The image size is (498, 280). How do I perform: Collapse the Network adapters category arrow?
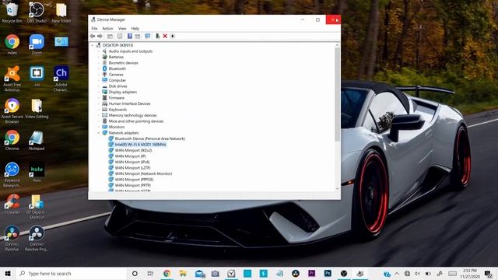[99, 133]
